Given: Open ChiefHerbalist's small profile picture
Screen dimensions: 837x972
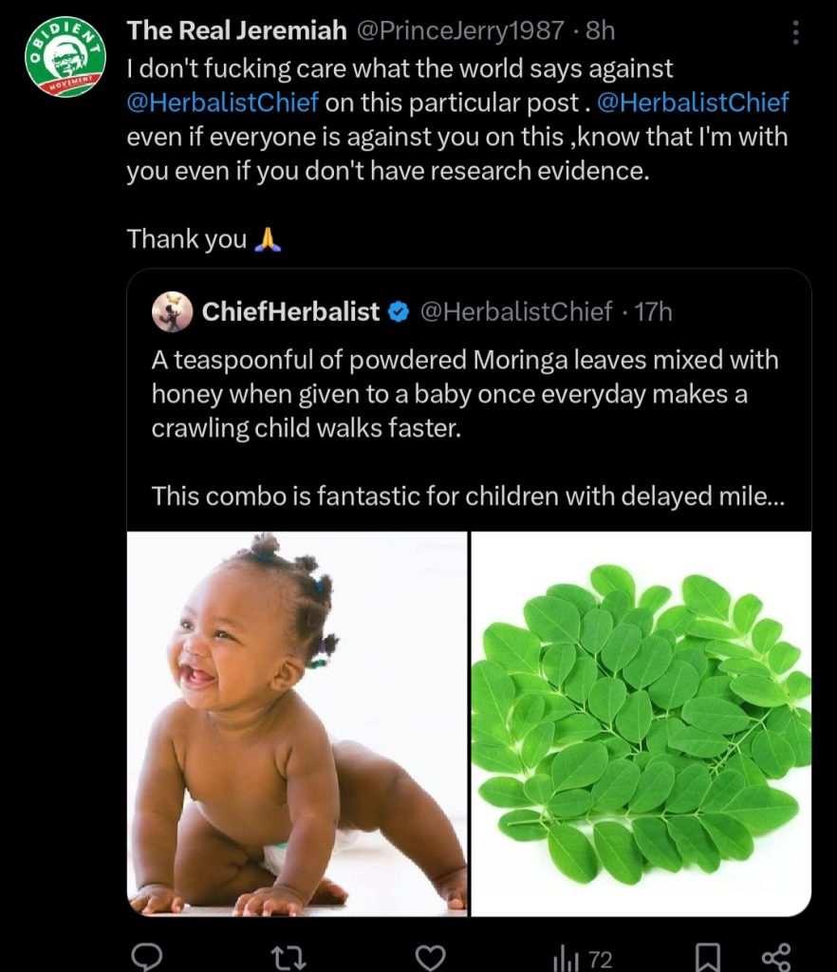Looking at the screenshot, I should pos(173,311).
